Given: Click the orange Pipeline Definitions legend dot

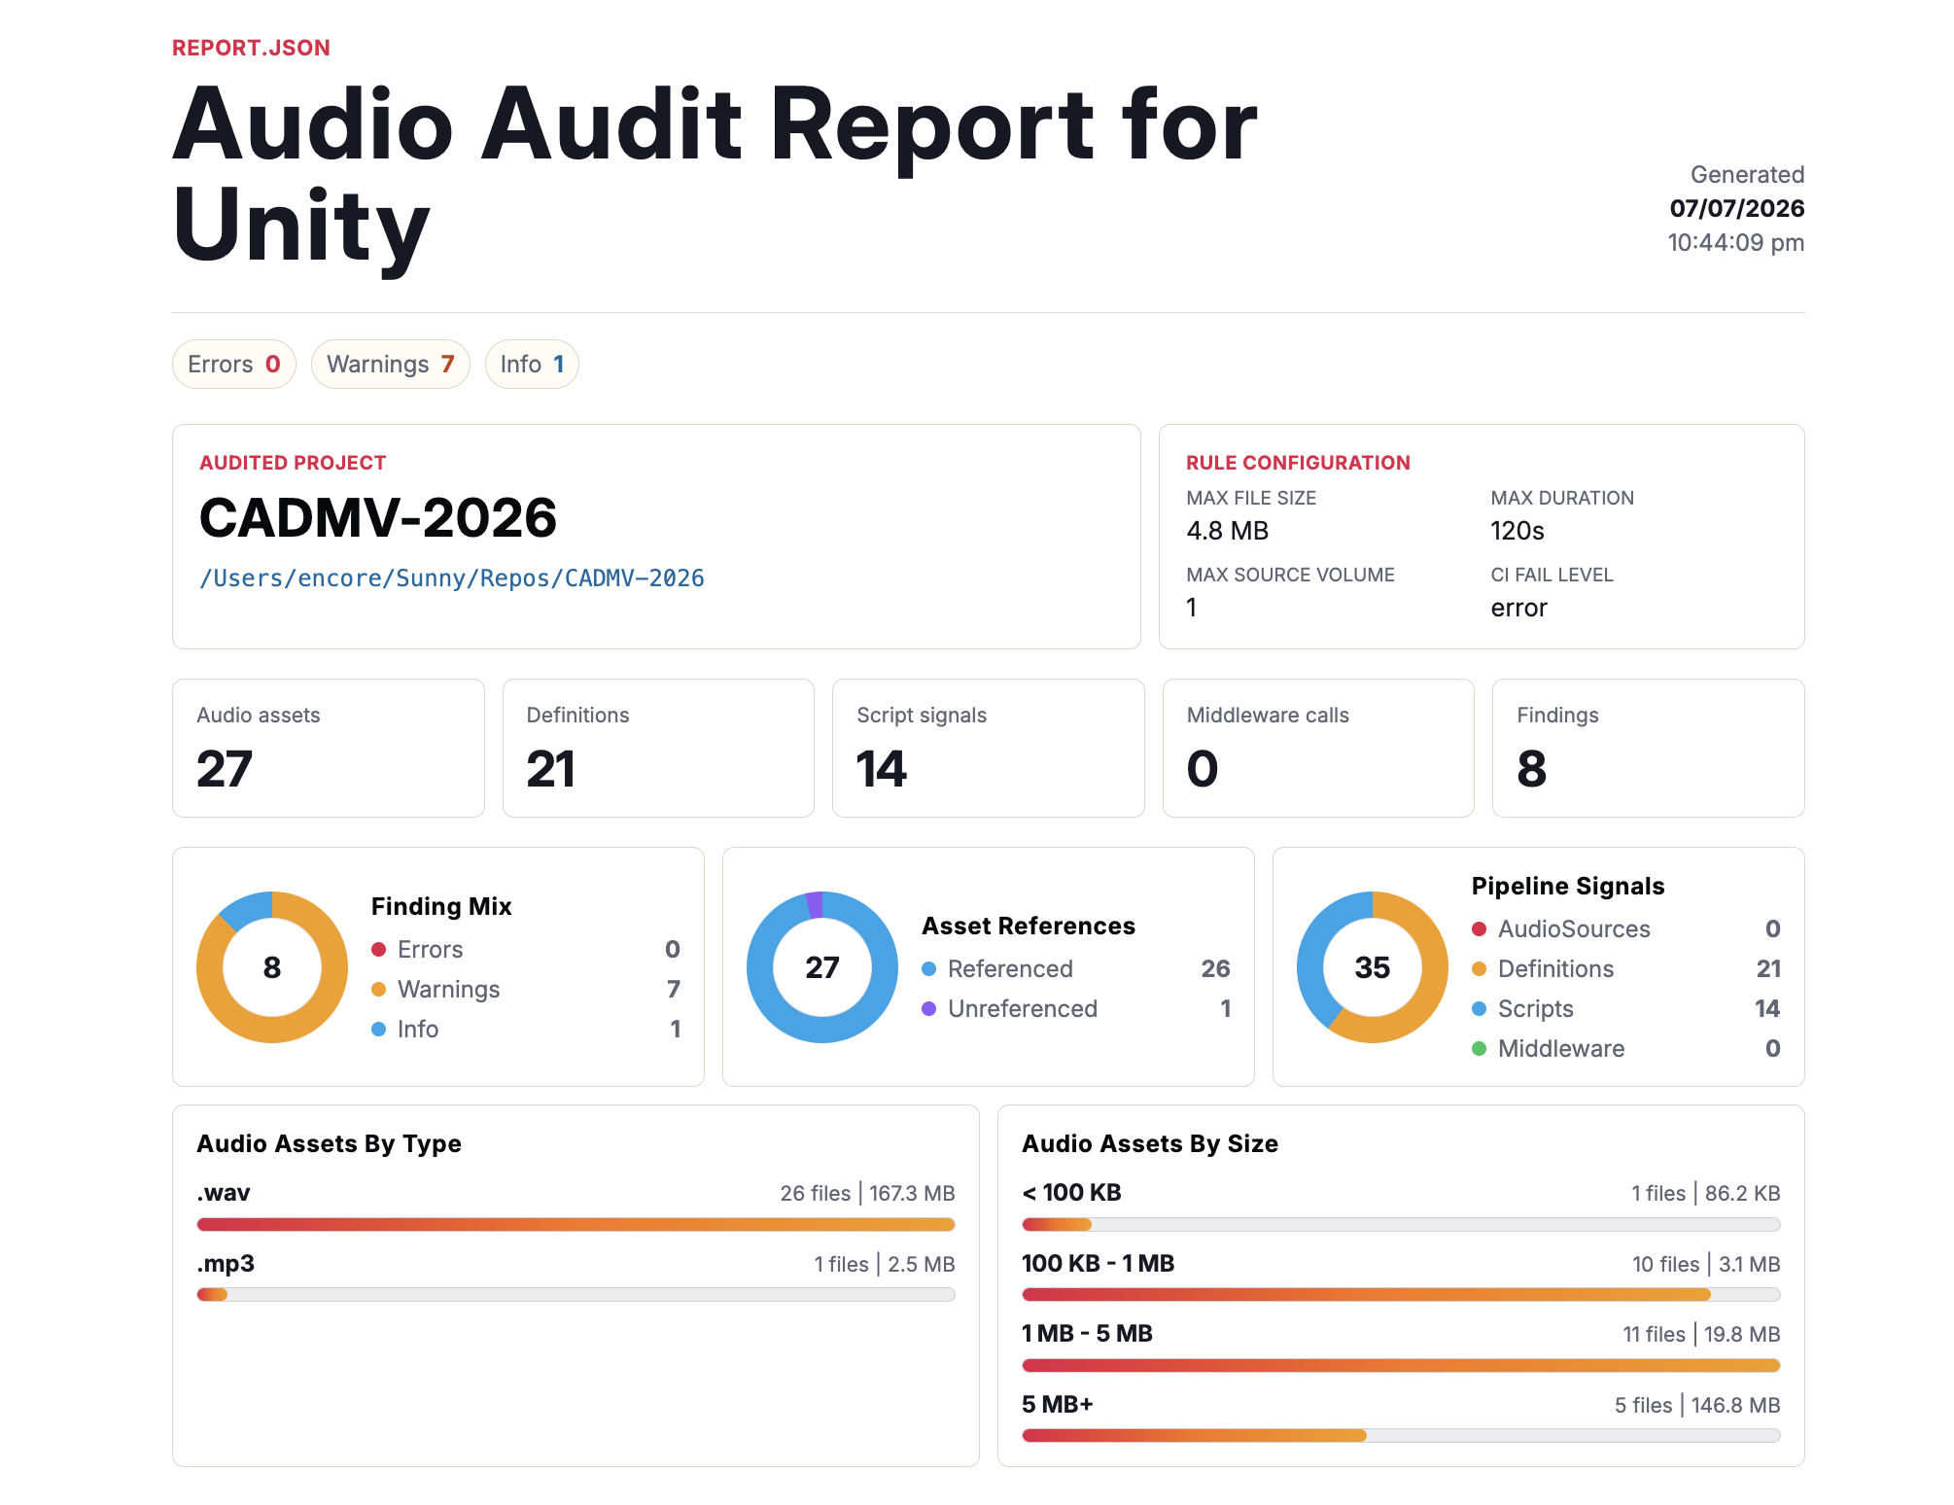Looking at the screenshot, I should (1480, 968).
